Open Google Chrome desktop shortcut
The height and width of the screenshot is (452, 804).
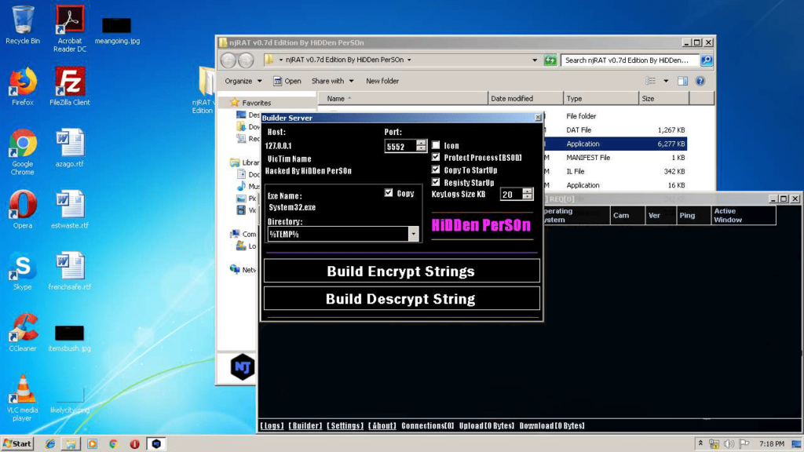click(x=23, y=151)
